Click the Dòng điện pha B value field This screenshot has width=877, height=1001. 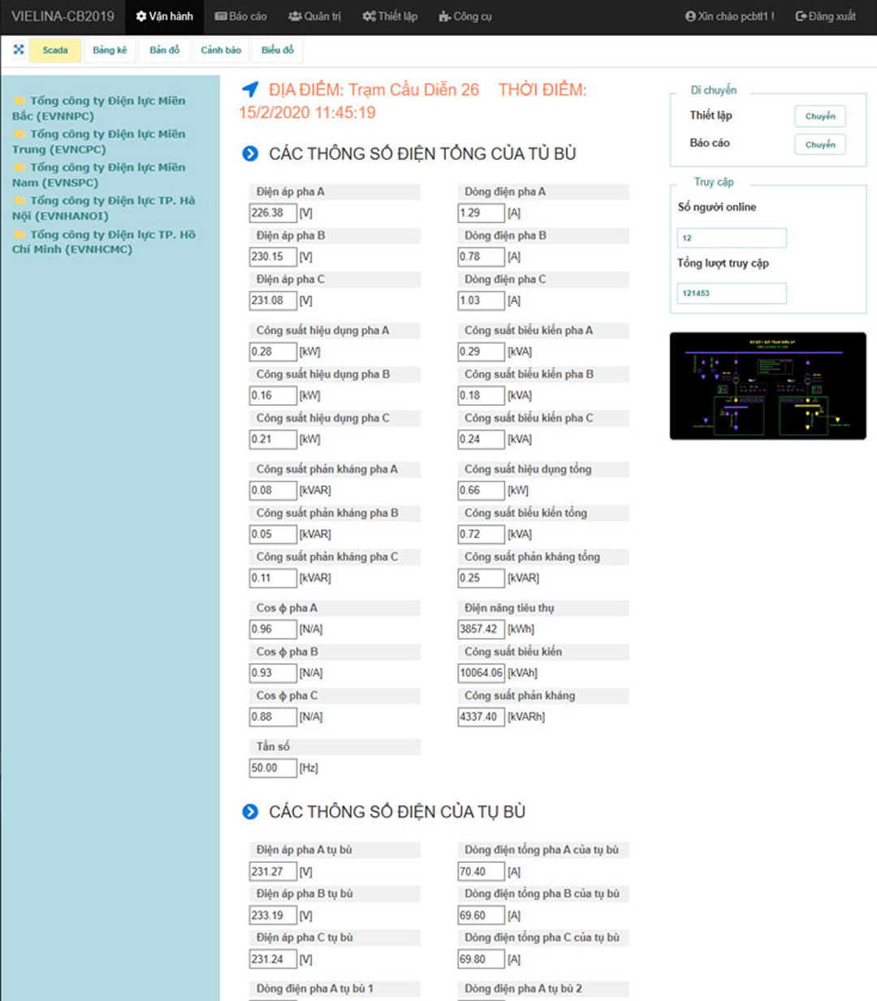pos(482,257)
